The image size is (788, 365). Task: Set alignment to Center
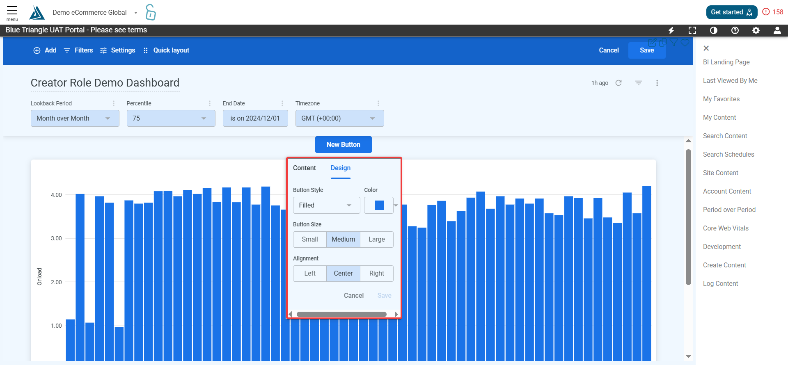click(x=344, y=274)
